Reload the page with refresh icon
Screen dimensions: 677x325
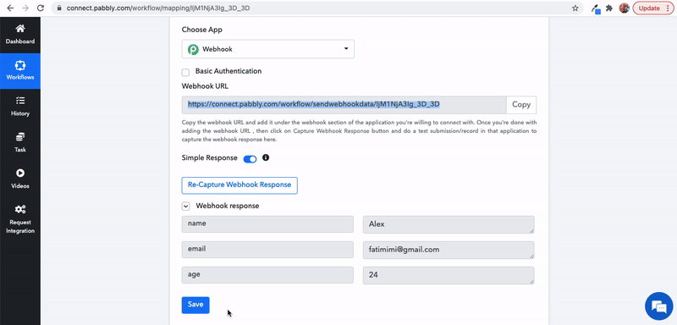tap(40, 8)
